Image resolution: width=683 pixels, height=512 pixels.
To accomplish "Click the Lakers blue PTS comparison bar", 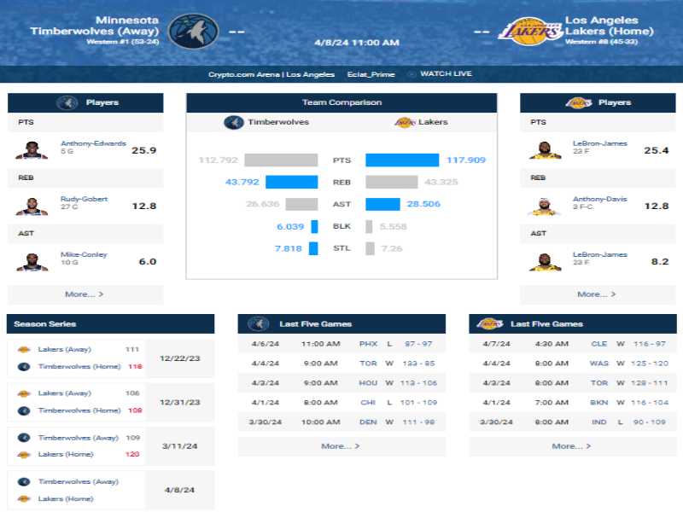I will click(x=402, y=160).
